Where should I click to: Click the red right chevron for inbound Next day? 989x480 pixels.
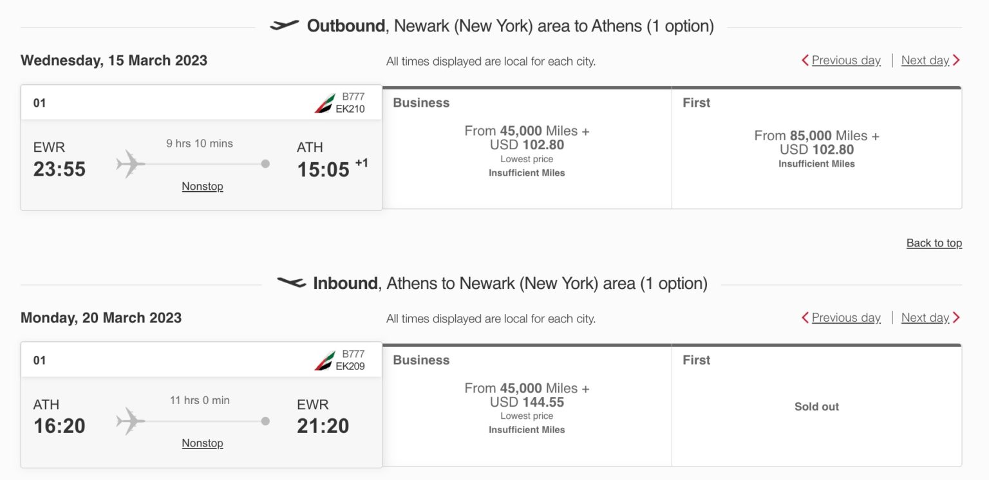[956, 318]
